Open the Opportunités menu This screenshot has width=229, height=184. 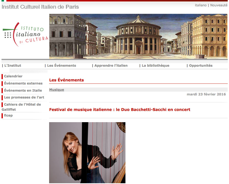(x=201, y=66)
